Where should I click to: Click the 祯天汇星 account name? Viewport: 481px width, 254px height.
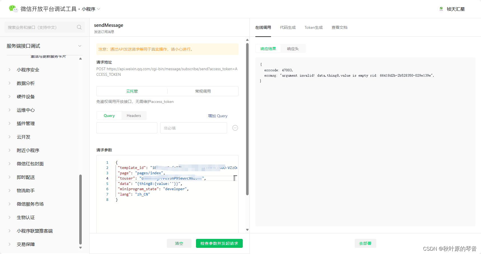click(456, 9)
